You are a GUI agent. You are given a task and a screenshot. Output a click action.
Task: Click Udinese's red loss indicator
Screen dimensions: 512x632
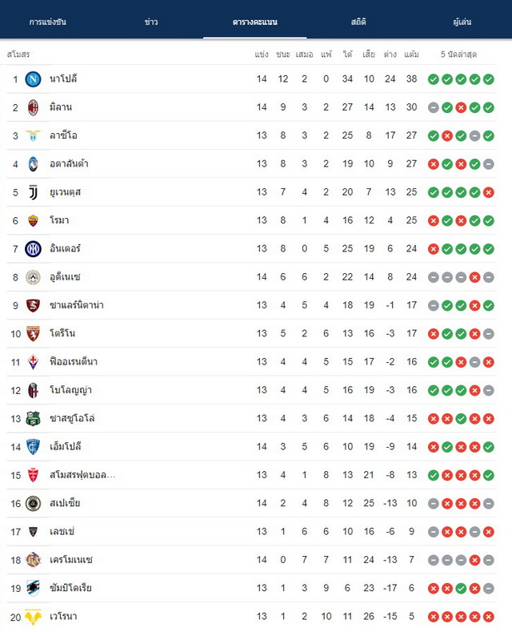pyautogui.click(x=475, y=277)
